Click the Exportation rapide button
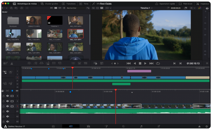Image resolution: width=213 pixels, height=130 pixels. pos(165,4)
